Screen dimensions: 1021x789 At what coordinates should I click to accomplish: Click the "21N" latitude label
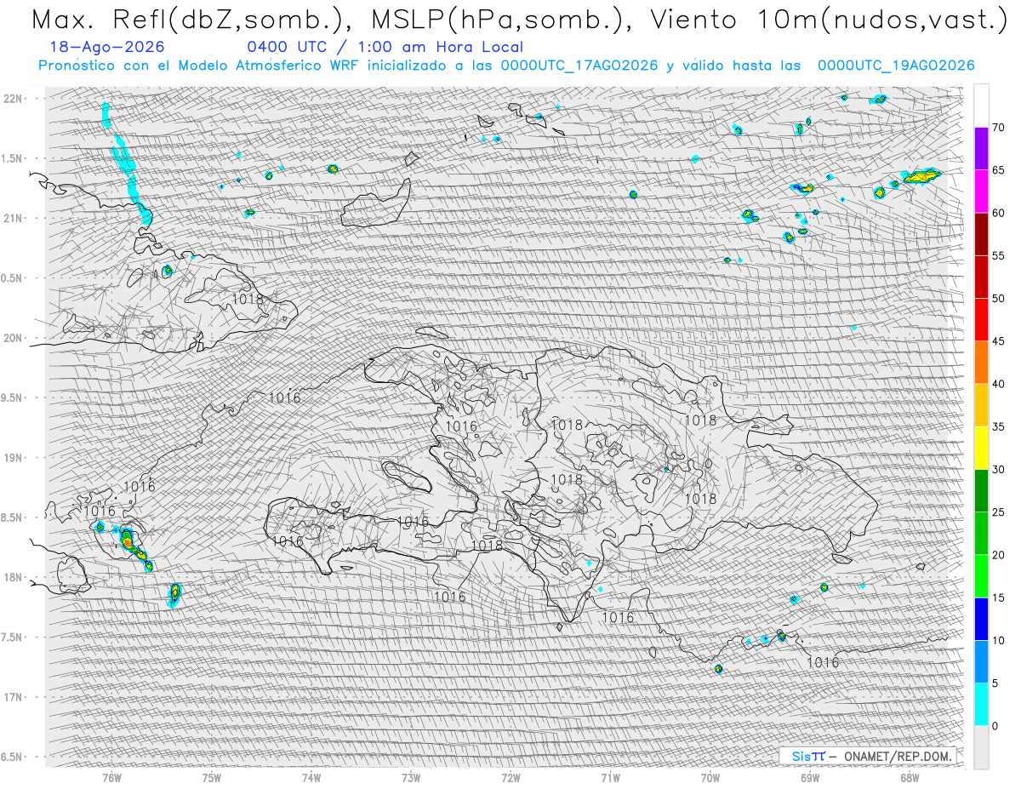point(13,219)
